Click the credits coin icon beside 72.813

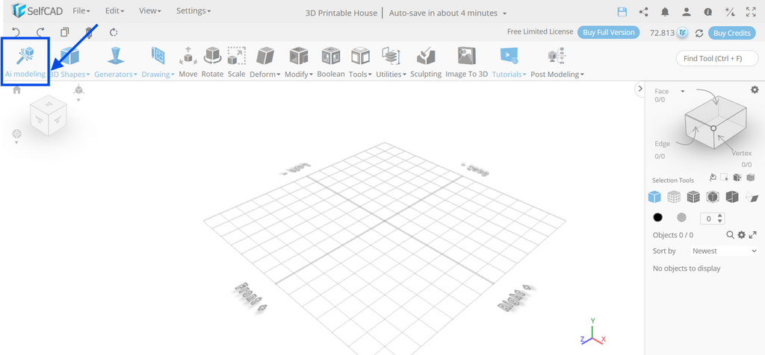point(683,33)
